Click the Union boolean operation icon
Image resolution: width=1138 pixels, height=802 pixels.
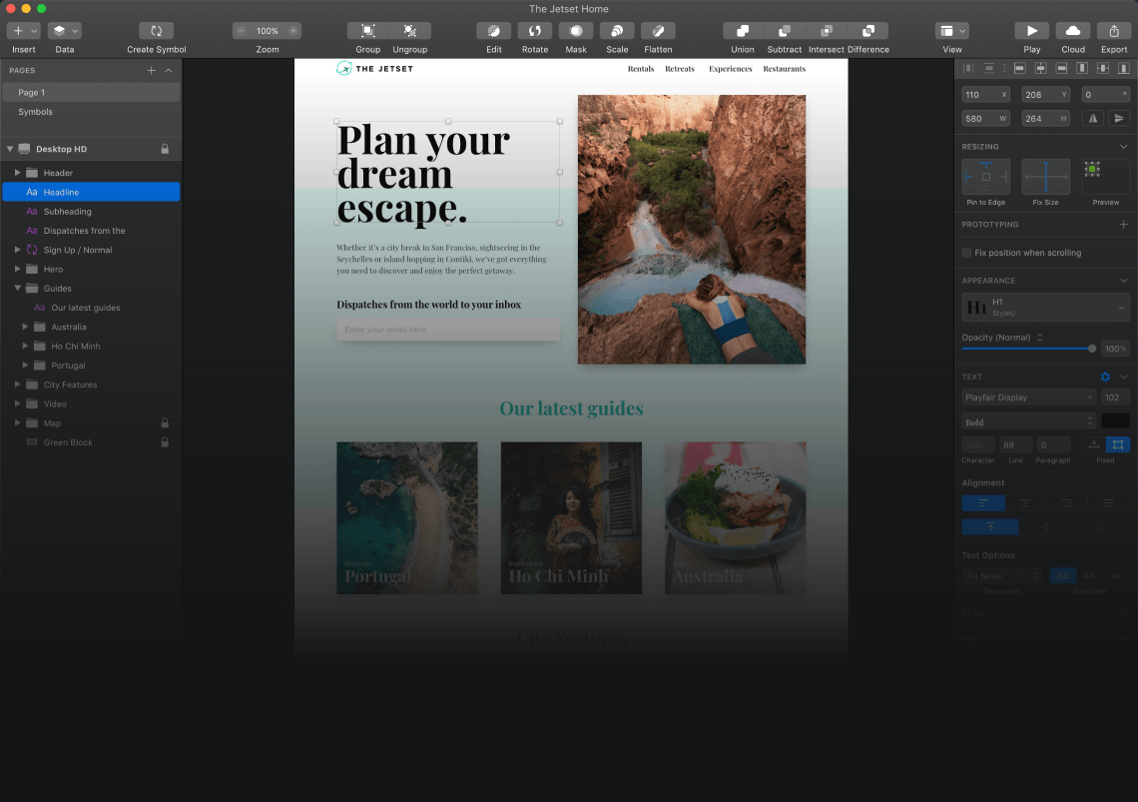pyautogui.click(x=742, y=31)
